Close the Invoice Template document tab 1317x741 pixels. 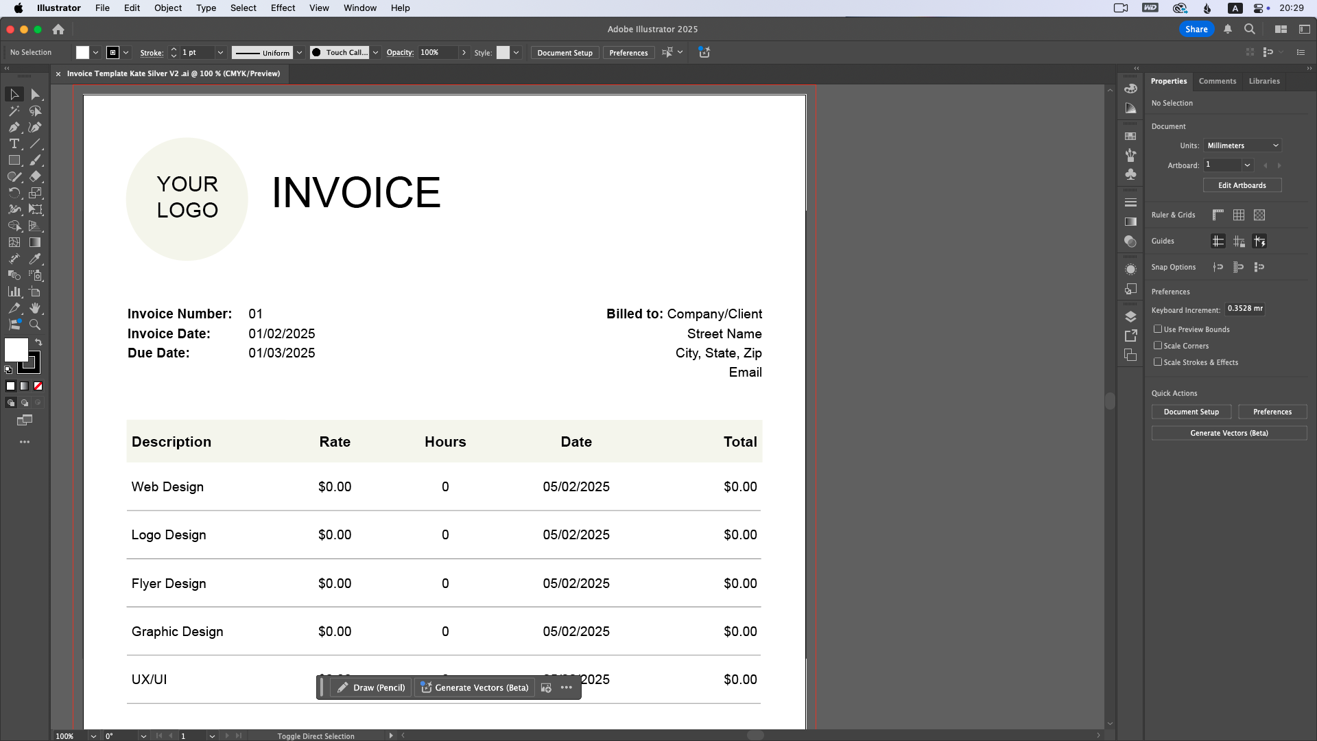click(58, 74)
